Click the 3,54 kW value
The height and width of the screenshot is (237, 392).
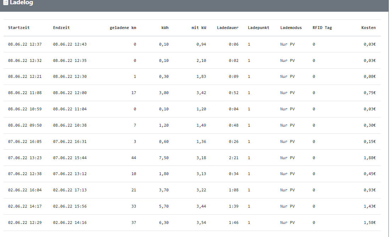tap(201, 222)
